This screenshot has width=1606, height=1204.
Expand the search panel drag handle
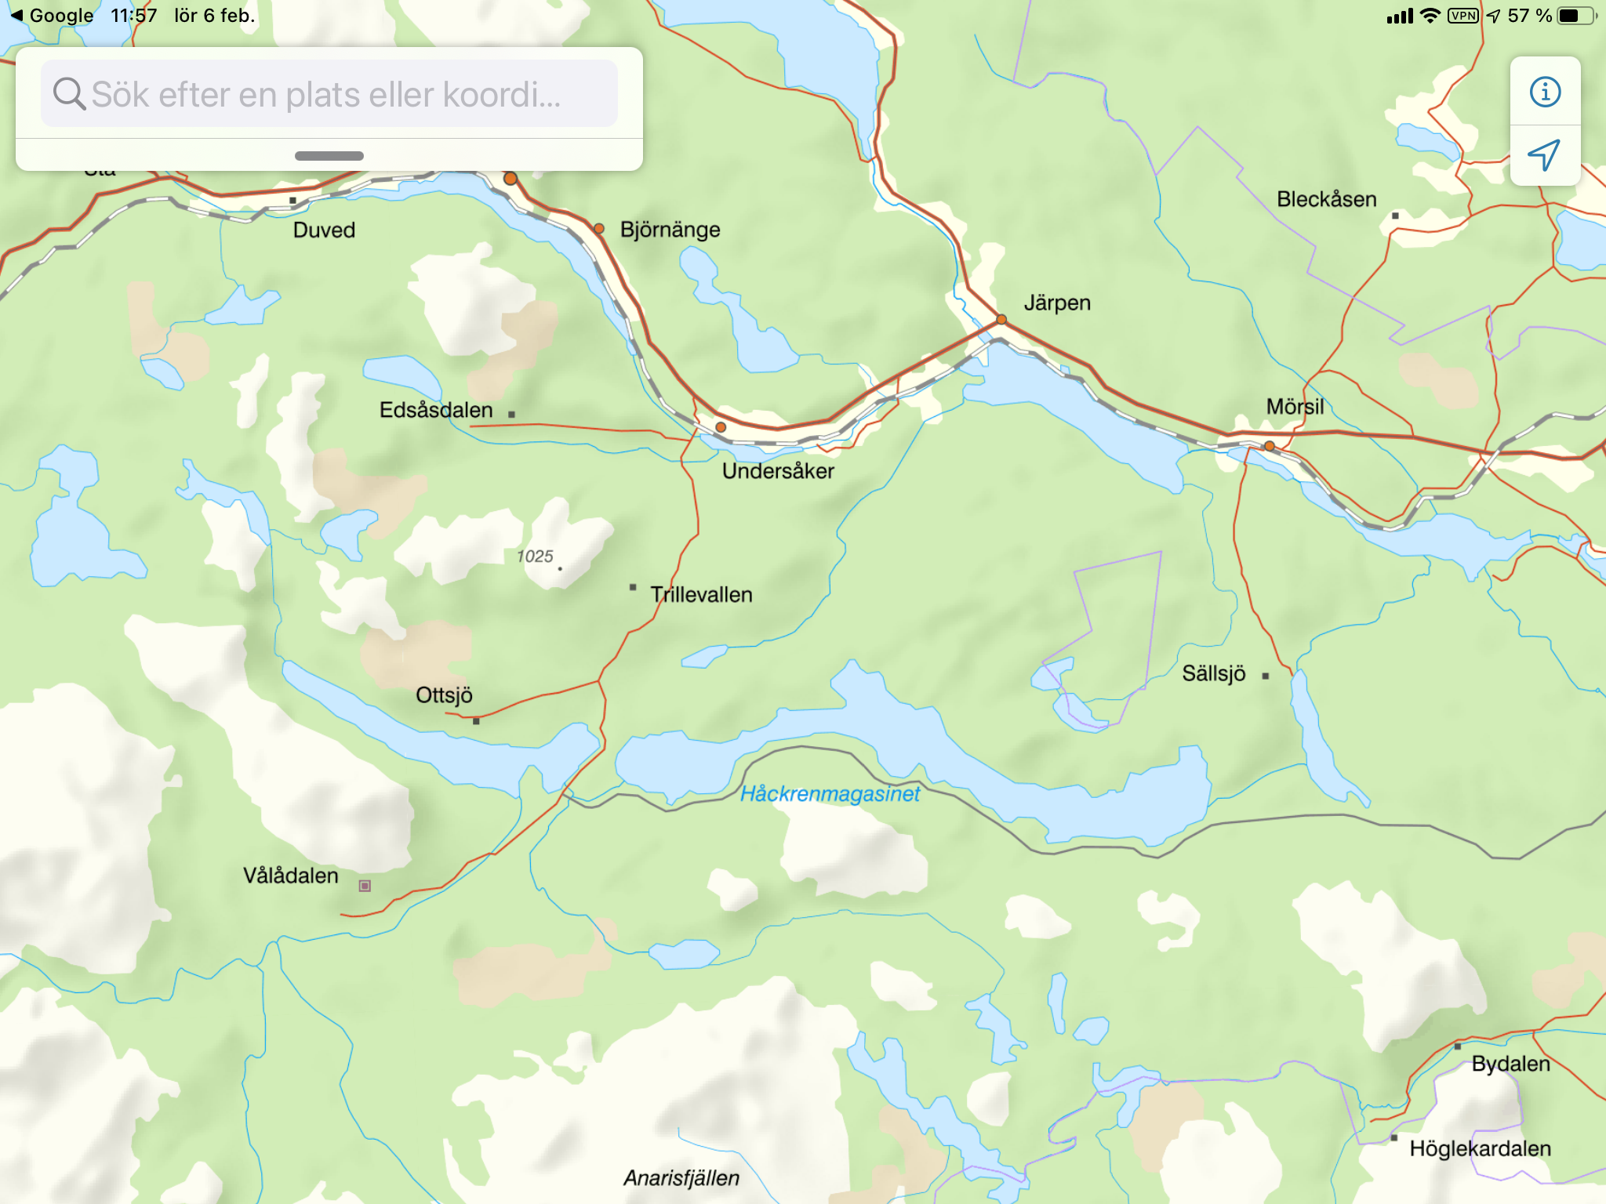tap(329, 156)
